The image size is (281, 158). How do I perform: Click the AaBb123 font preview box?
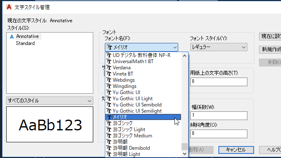50,125
